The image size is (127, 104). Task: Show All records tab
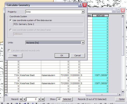click(x=59, y=99)
